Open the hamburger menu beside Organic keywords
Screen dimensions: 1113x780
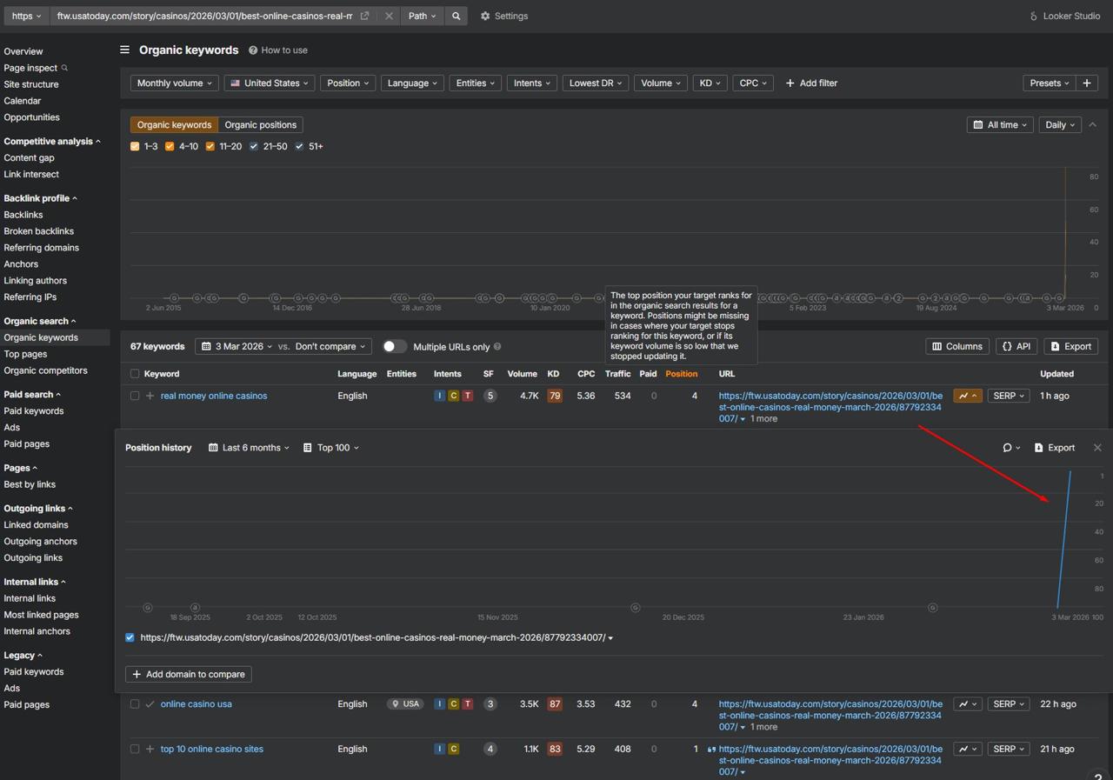125,50
